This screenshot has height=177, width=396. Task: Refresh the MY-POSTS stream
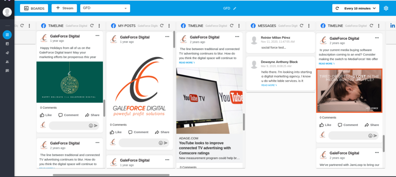(162, 26)
